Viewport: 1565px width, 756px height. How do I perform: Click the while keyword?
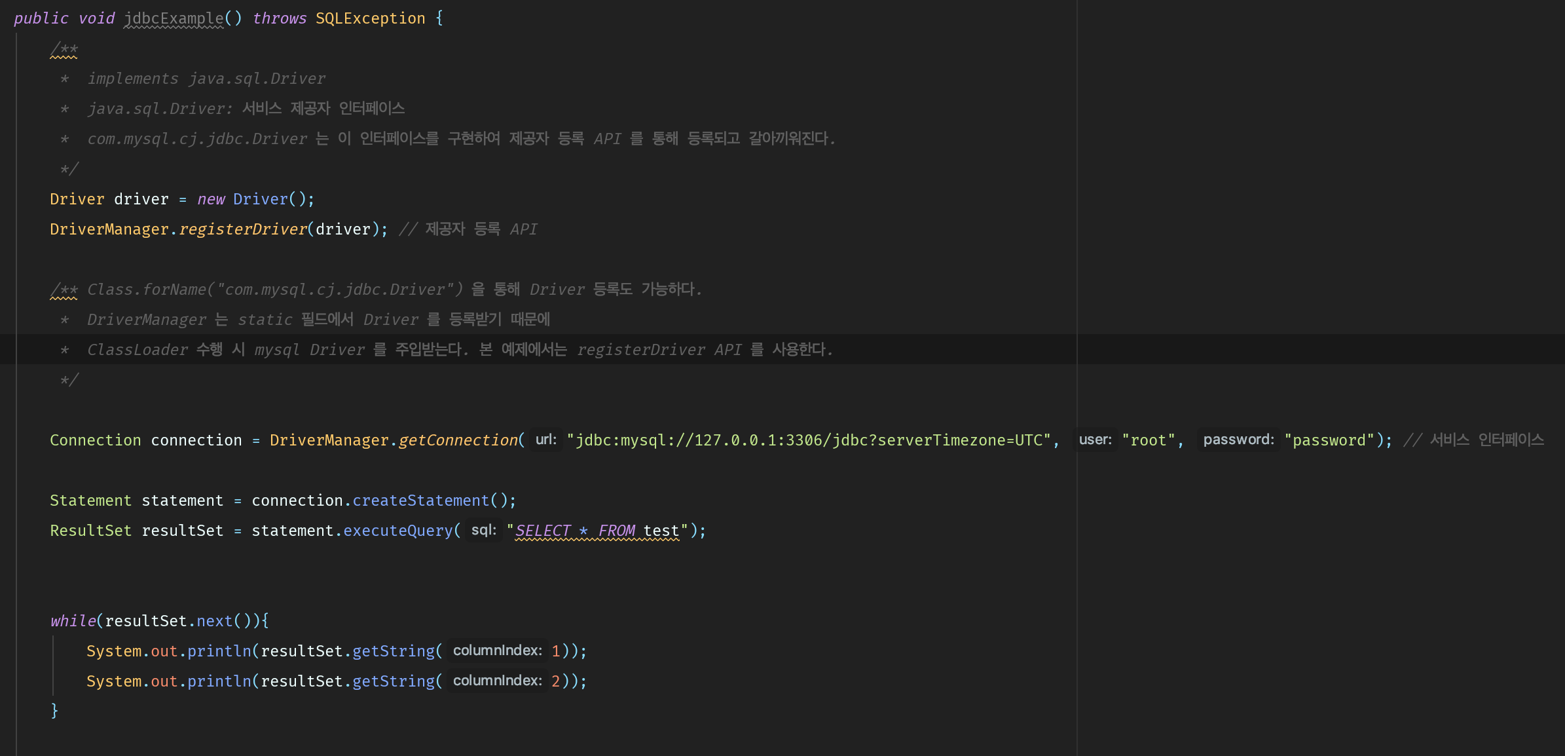click(73, 621)
